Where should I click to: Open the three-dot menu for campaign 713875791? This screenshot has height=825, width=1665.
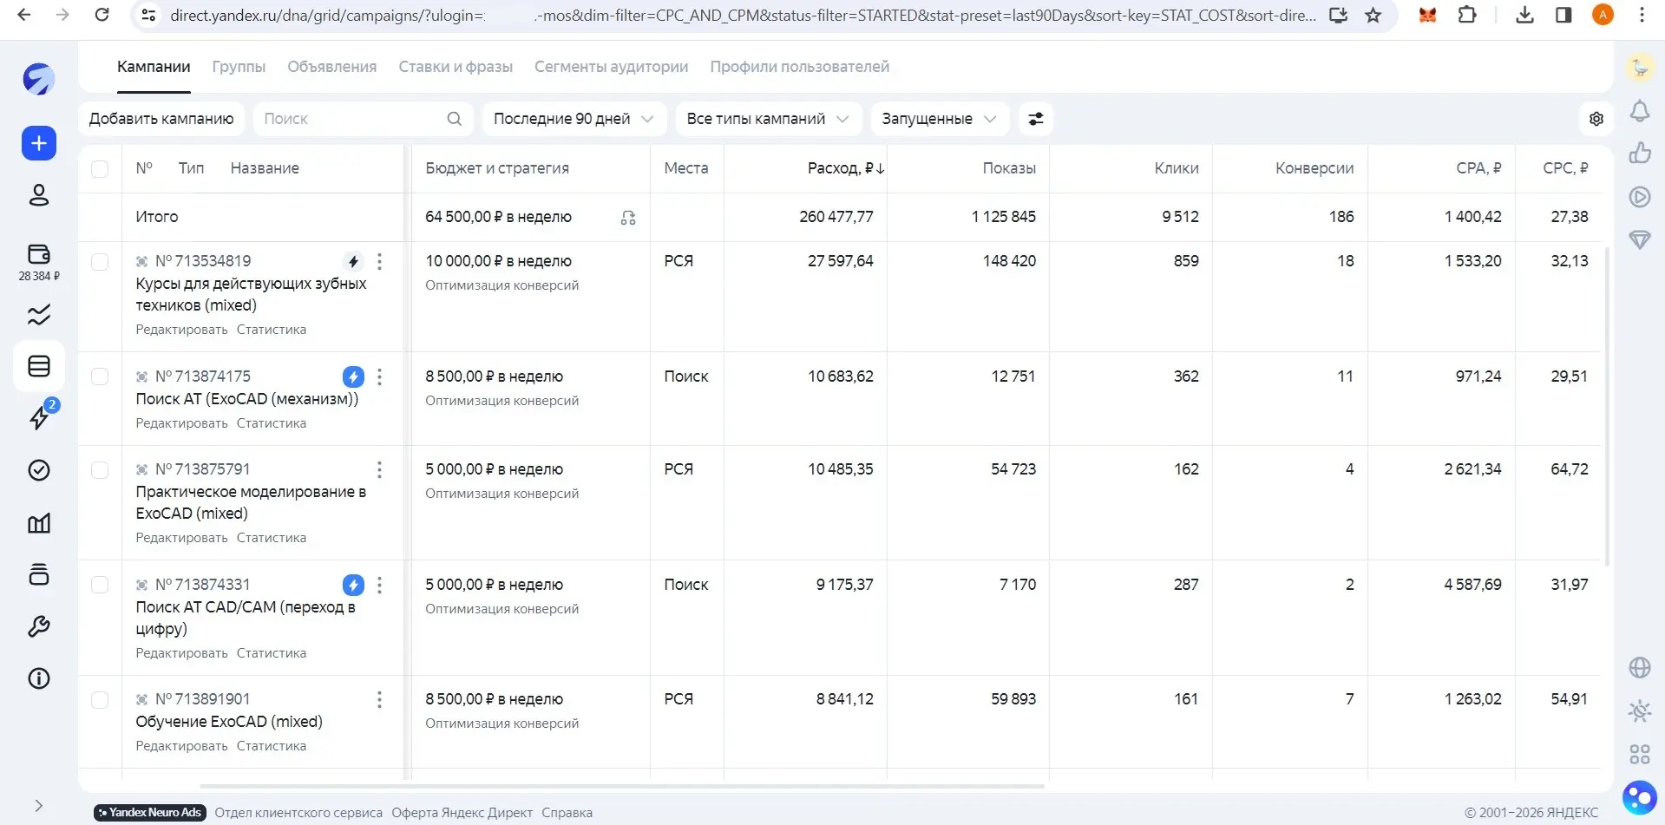379,469
